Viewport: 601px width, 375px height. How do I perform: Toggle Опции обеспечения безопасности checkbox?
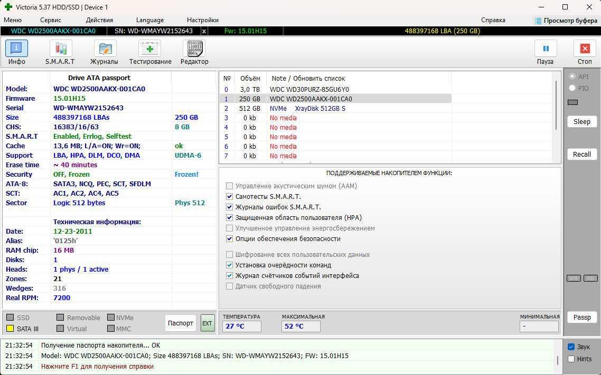(x=230, y=238)
